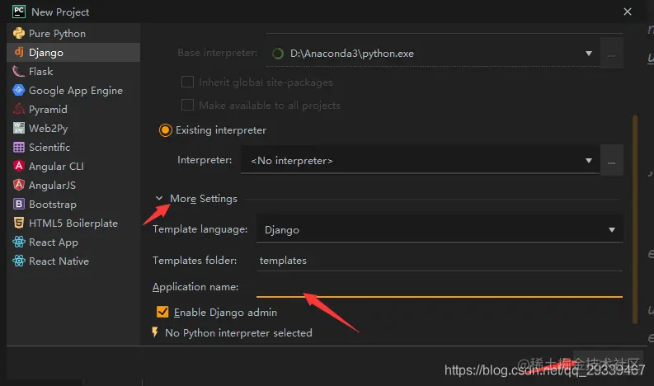The image size is (654, 386).
Task: Pick Web2Py from the project list
Action: point(73,128)
